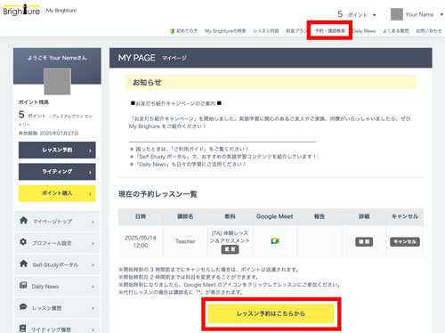Viewport: 445px width, 333px height.
Task: Click the Teacher name cell
Action: [x=185, y=241]
